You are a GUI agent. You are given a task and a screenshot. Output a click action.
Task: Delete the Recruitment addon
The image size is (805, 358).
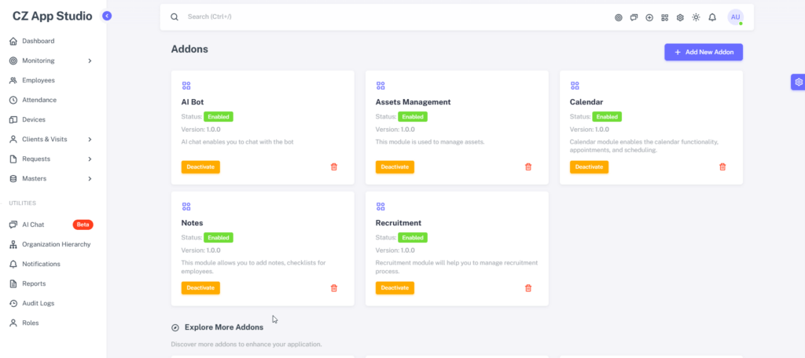[x=528, y=288]
